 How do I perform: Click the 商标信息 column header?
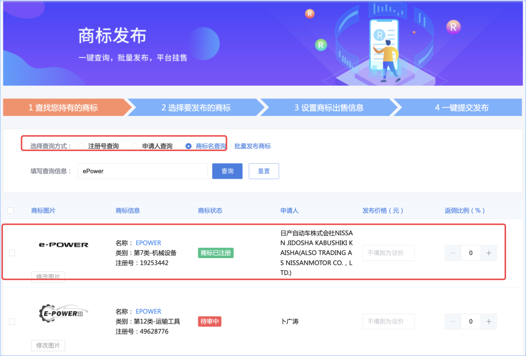[x=128, y=211]
